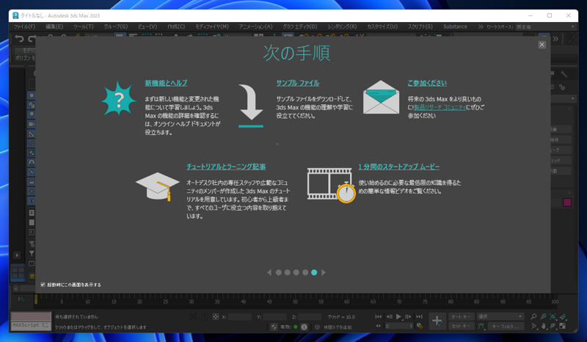This screenshot has height=342, width=587.
Task: Open Key Filters (キーフィルタ) dialog
Action: [x=506, y=327]
